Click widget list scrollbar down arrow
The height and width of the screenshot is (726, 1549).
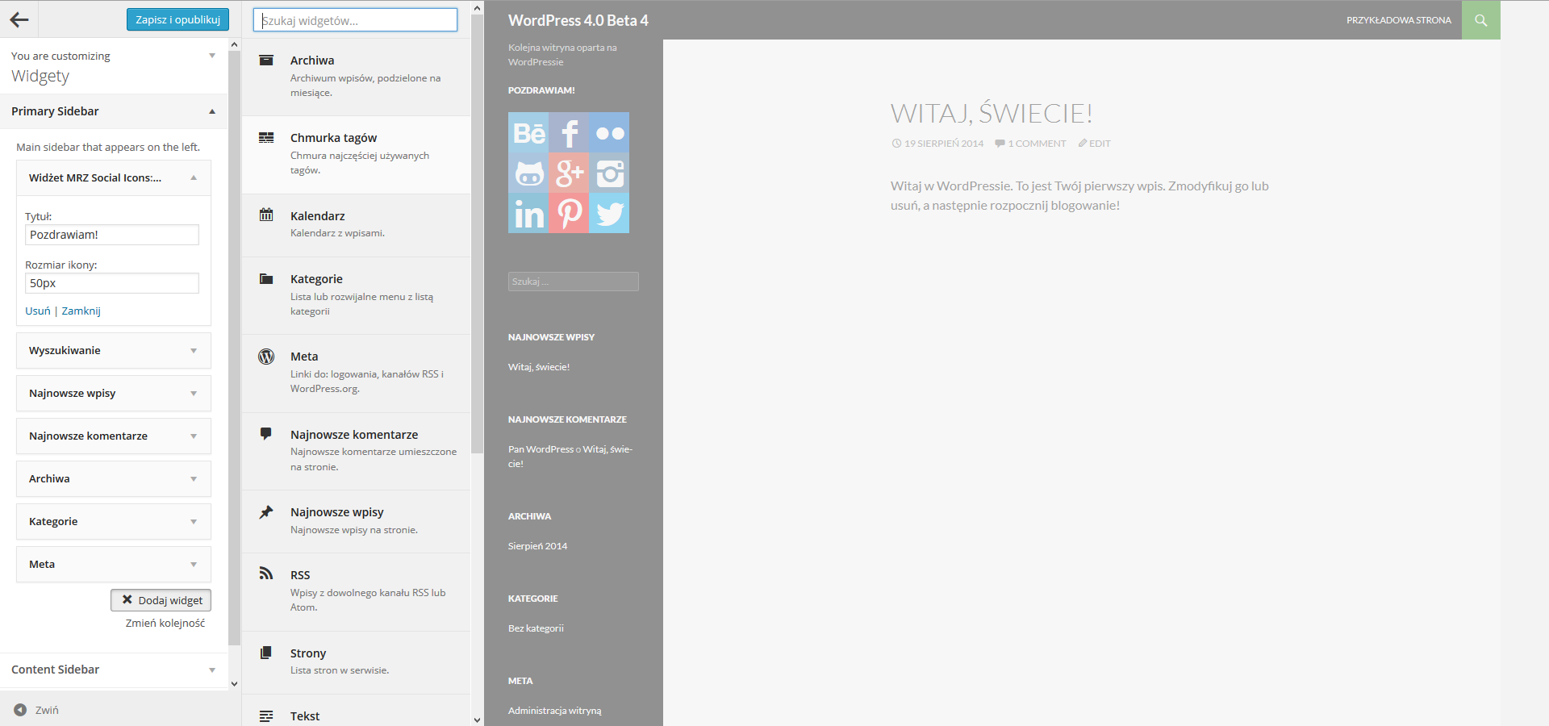tap(477, 720)
